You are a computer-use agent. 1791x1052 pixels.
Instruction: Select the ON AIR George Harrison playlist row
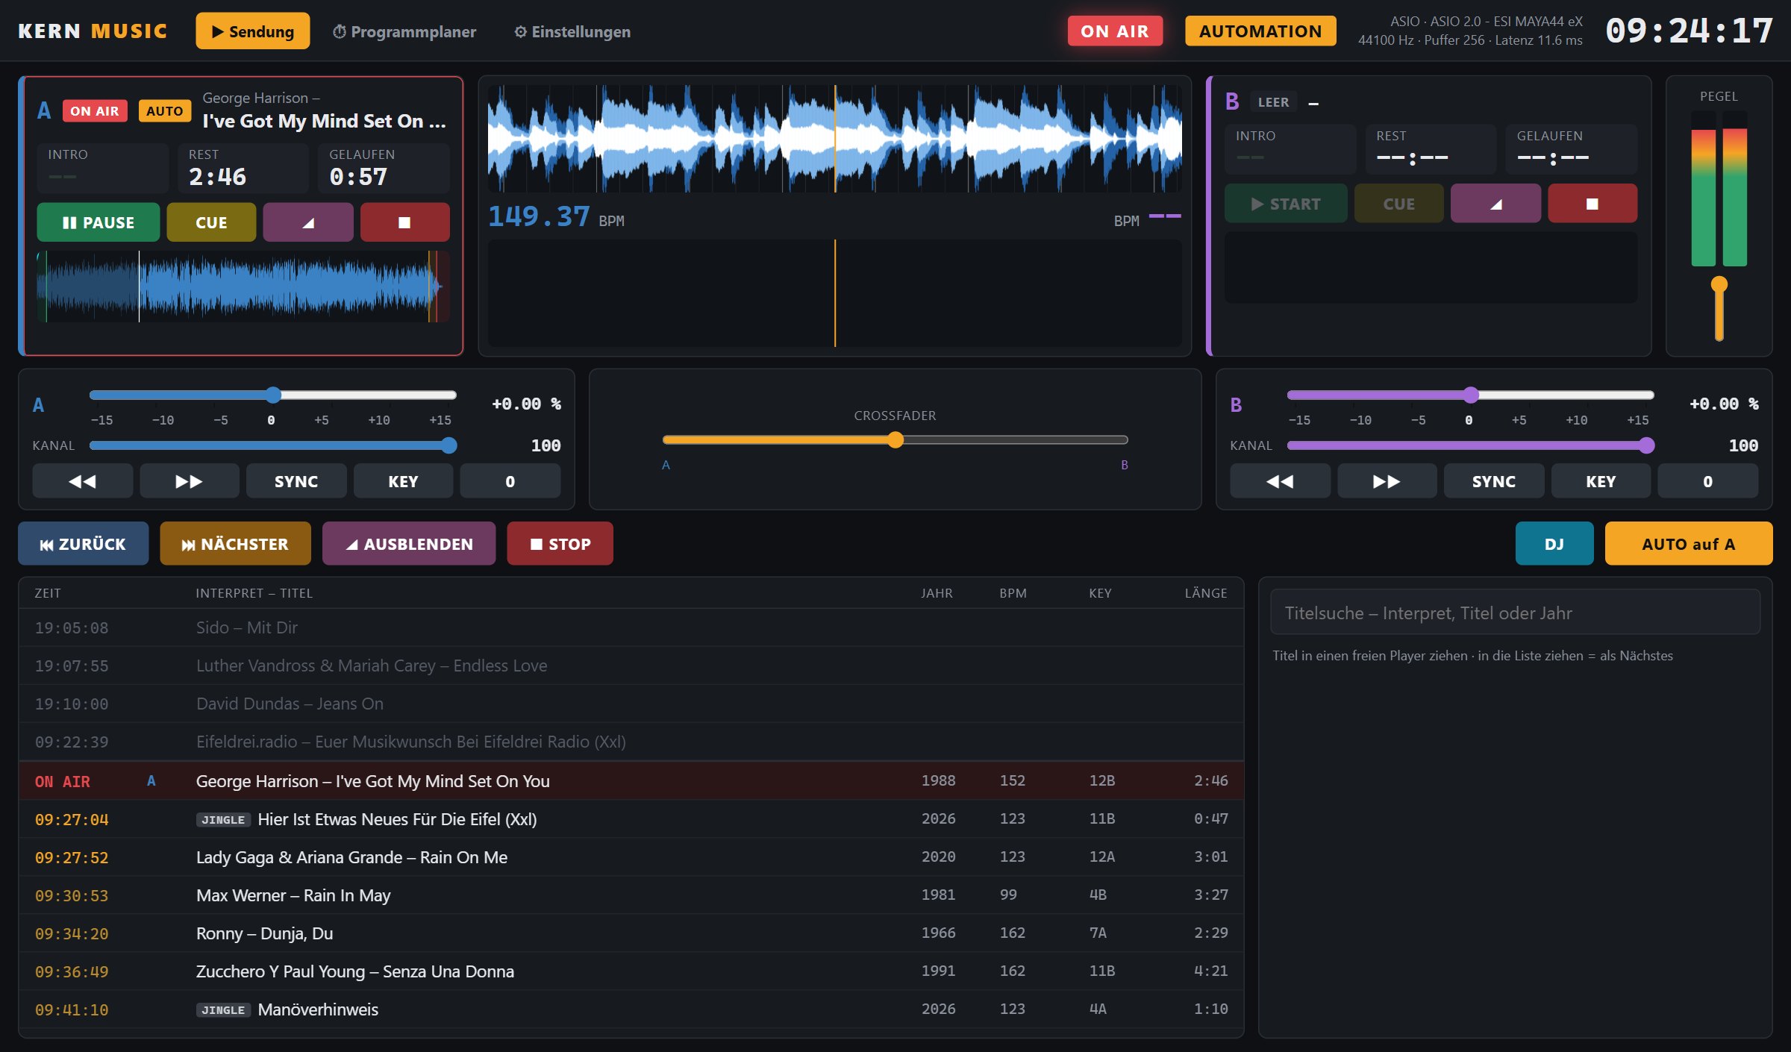click(631, 781)
